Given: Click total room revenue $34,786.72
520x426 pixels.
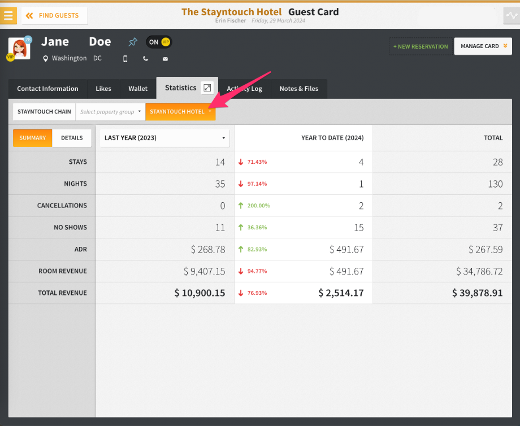Looking at the screenshot, I should (x=479, y=271).
